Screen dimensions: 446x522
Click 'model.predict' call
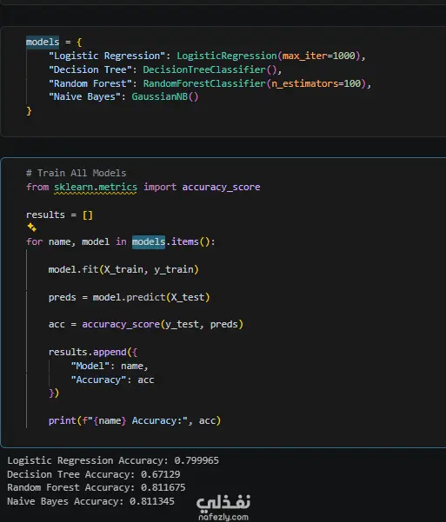pyautogui.click(x=129, y=297)
